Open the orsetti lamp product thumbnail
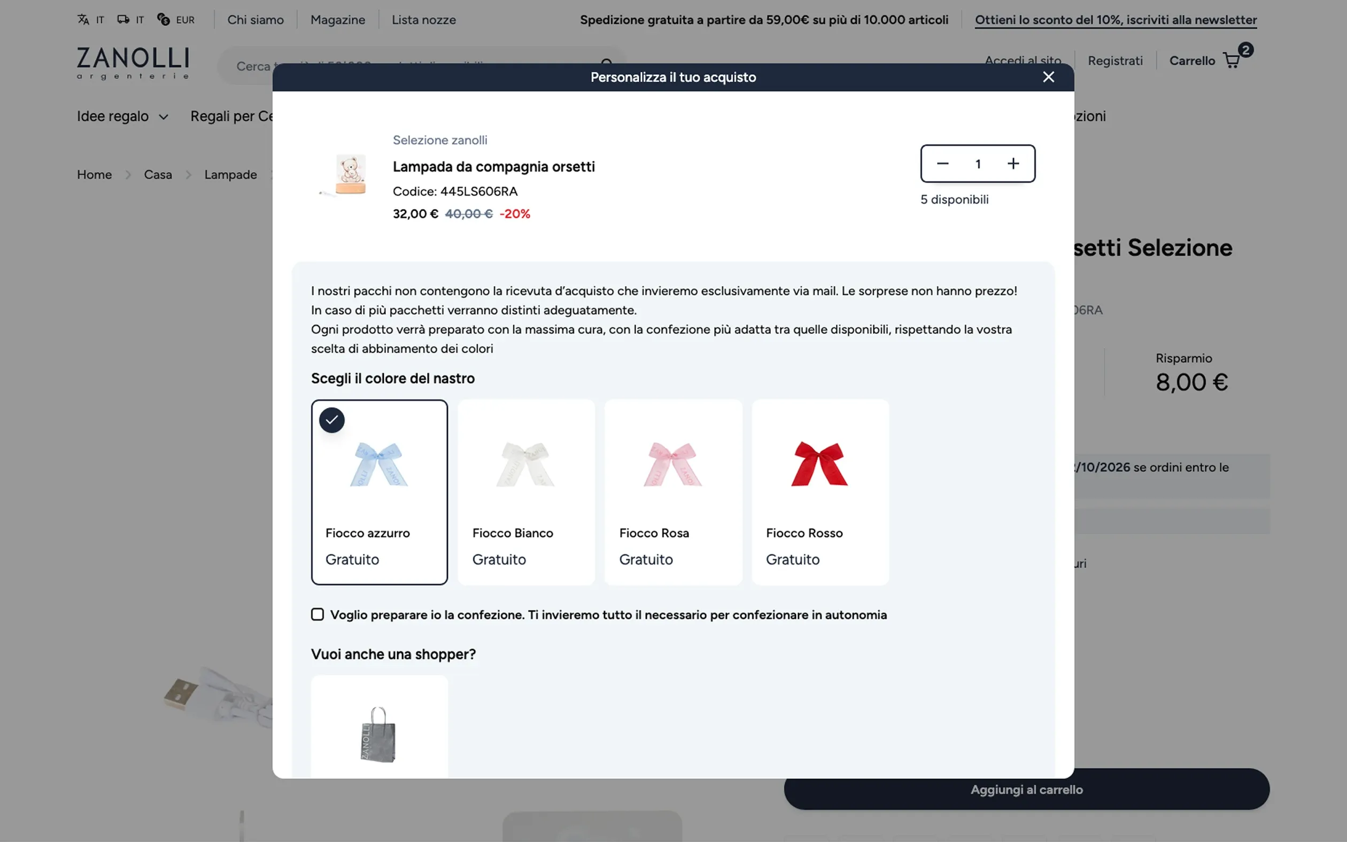The width and height of the screenshot is (1347, 842). [x=343, y=176]
